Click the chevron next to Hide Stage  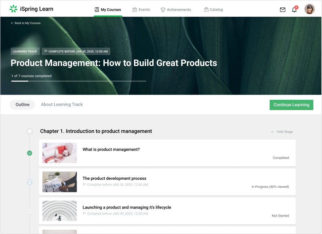pos(272,132)
